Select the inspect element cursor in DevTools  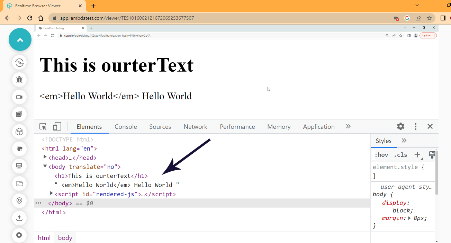pyautogui.click(x=43, y=127)
